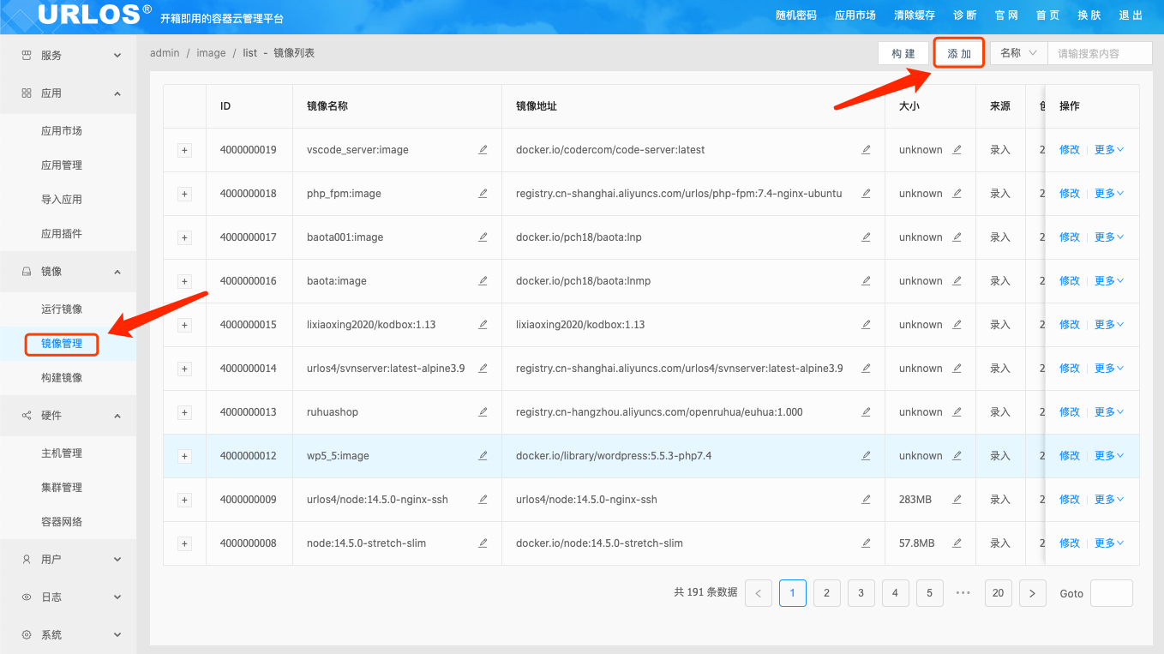
Task: Edit the image name of vscode_server:image
Action: pos(483,149)
